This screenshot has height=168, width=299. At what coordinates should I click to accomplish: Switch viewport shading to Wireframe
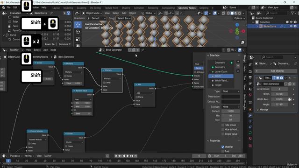coord(228,13)
